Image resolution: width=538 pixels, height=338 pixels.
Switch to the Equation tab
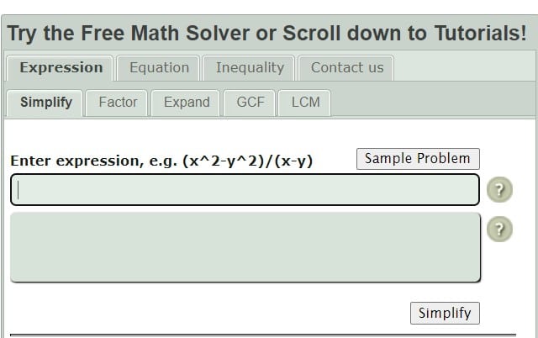(159, 68)
